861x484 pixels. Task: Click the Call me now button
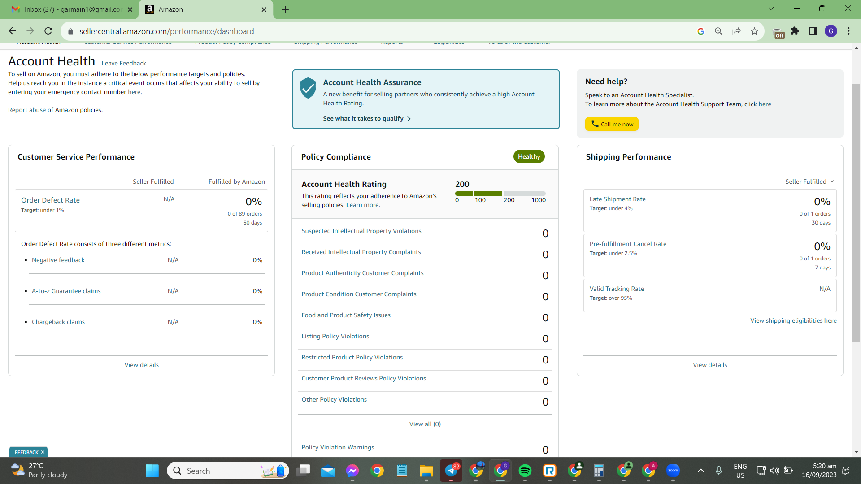point(612,124)
